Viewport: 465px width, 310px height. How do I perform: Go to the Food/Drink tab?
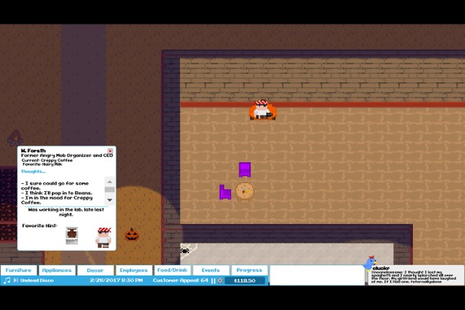(172, 270)
